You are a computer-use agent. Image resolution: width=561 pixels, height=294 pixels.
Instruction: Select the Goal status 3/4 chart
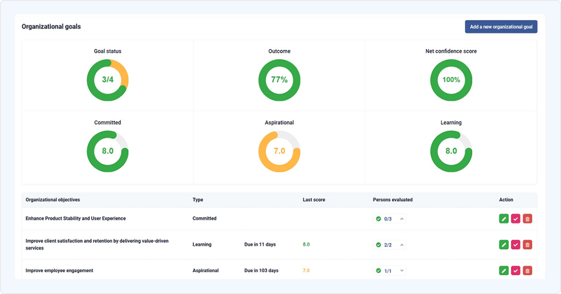[x=107, y=80]
